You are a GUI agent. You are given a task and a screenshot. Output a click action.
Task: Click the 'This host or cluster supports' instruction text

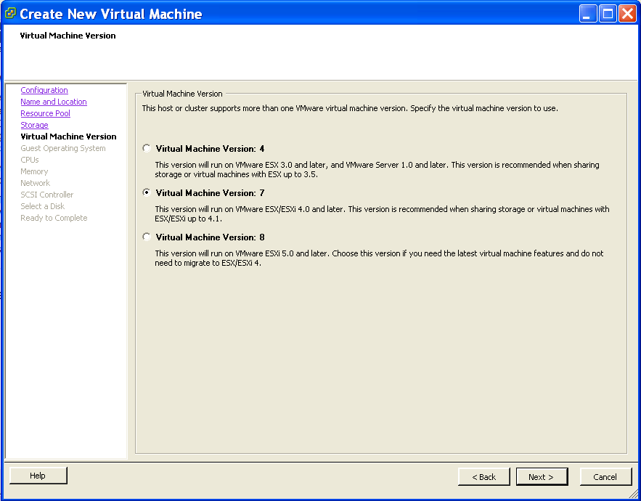(x=350, y=108)
